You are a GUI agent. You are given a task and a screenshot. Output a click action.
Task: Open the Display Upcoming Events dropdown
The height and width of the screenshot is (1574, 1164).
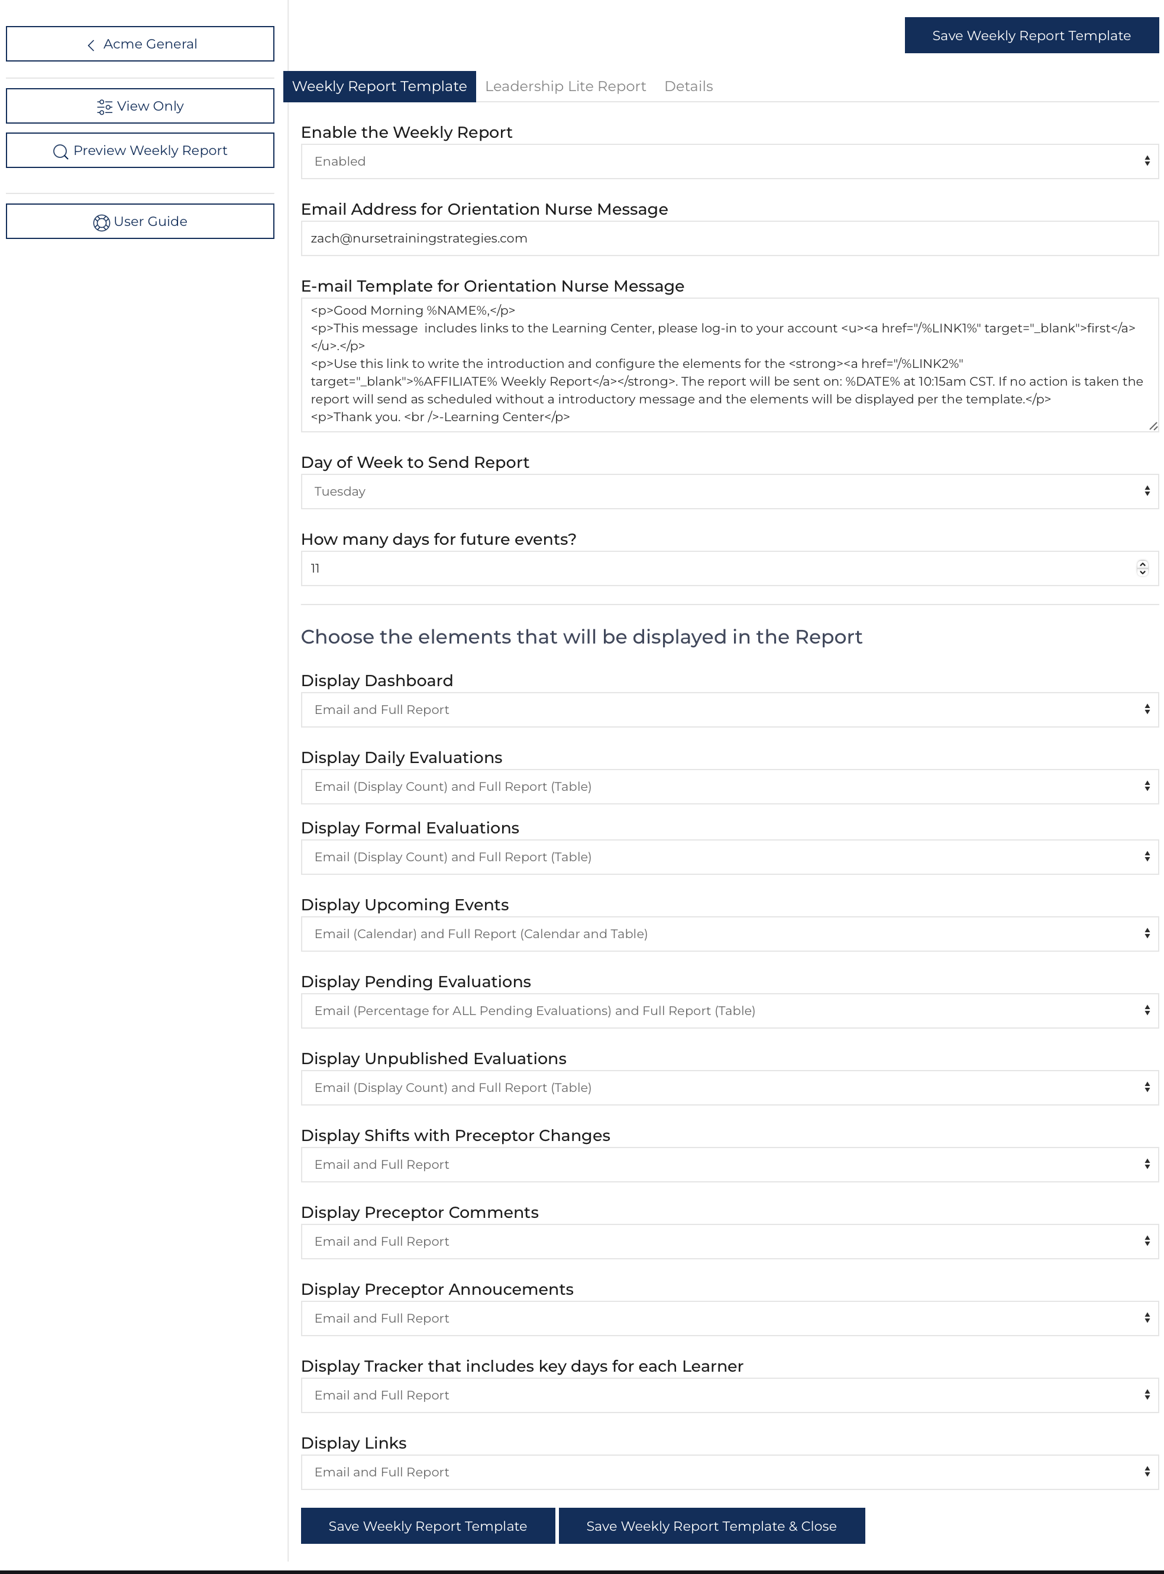(729, 933)
